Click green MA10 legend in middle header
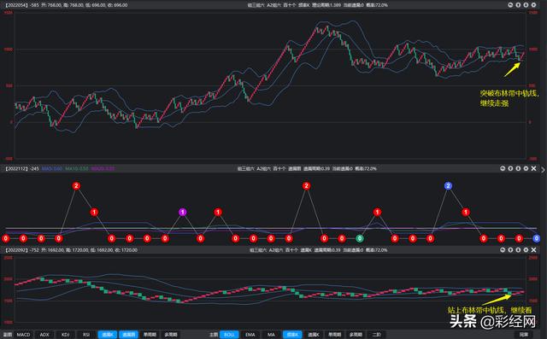This screenshot has height=339, width=547. point(76,168)
